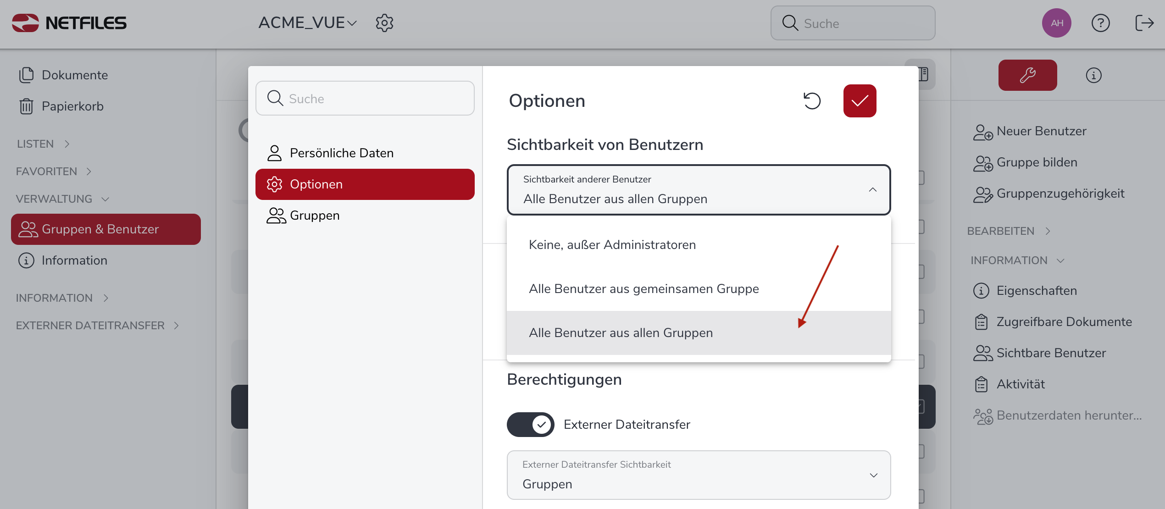Open the Gruppen tab in dialog
1165x509 pixels.
pos(315,216)
